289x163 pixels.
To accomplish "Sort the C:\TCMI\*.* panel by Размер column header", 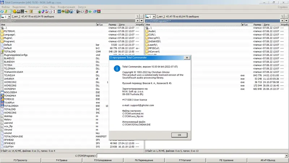I will (112, 25).
